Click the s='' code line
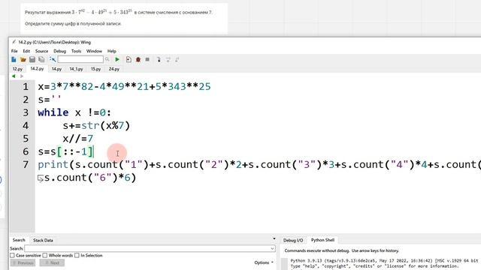This screenshot has height=270, width=481. pyautogui.click(x=50, y=100)
